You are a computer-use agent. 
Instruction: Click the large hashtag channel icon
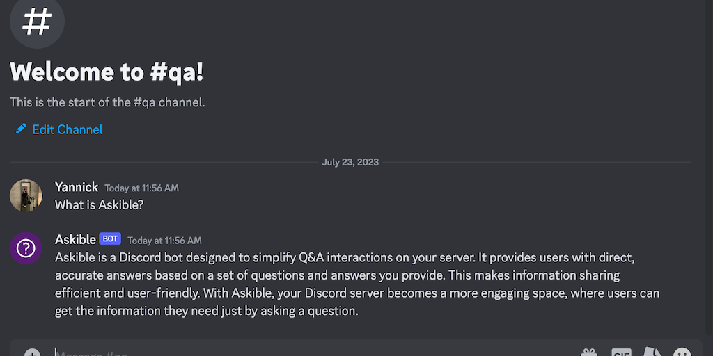click(x=37, y=22)
